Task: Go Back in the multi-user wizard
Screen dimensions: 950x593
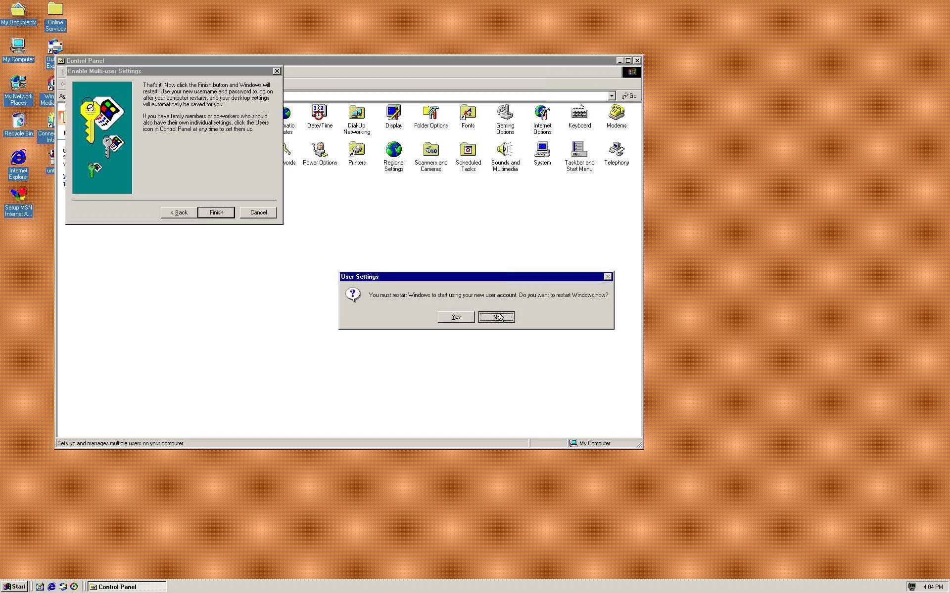Action: pyautogui.click(x=179, y=212)
